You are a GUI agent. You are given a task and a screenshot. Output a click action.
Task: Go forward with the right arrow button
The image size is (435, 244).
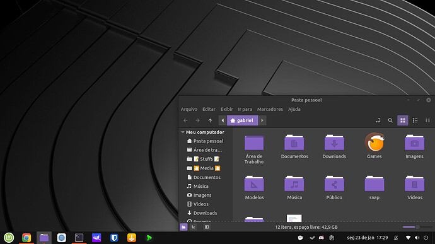(x=197, y=120)
